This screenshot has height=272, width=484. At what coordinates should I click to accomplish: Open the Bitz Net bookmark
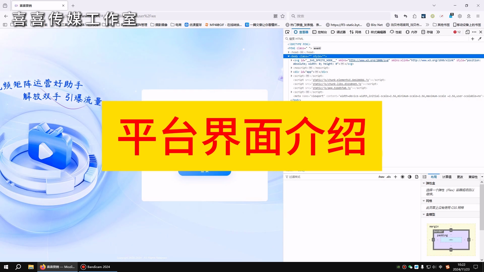tap(374, 25)
